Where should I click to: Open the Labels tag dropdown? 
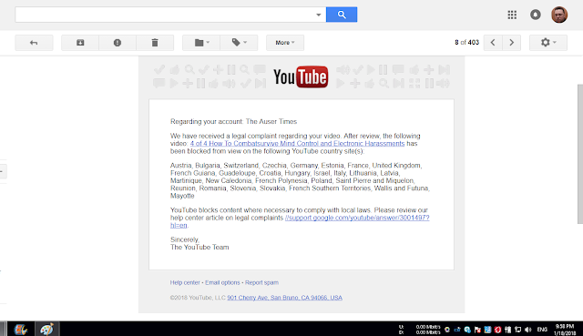pyautogui.click(x=239, y=43)
